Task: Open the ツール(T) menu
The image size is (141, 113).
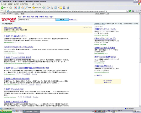Action: [32, 4]
